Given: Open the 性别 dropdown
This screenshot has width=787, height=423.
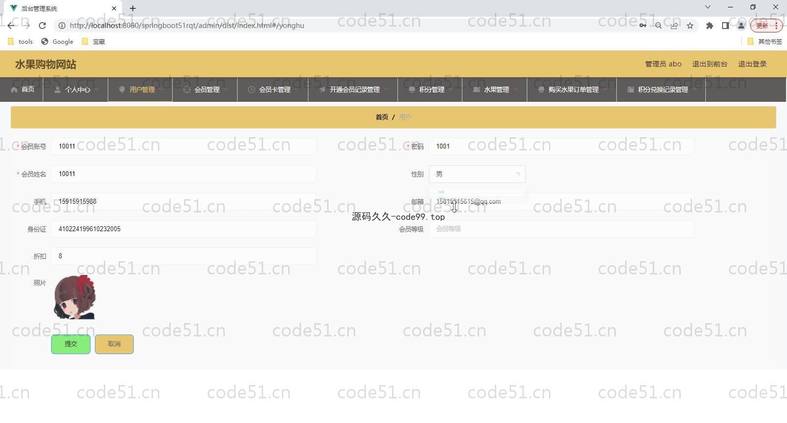Looking at the screenshot, I should [477, 174].
